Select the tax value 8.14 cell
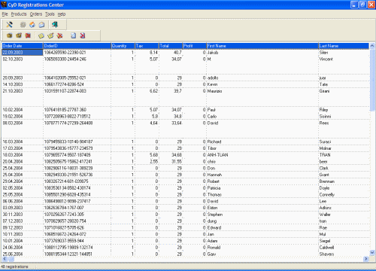Viewport: 376px width, 271px height. [x=147, y=53]
